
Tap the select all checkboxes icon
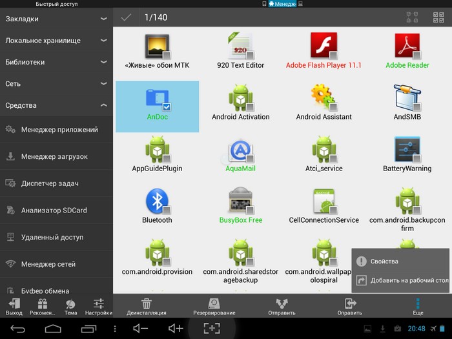438,17
